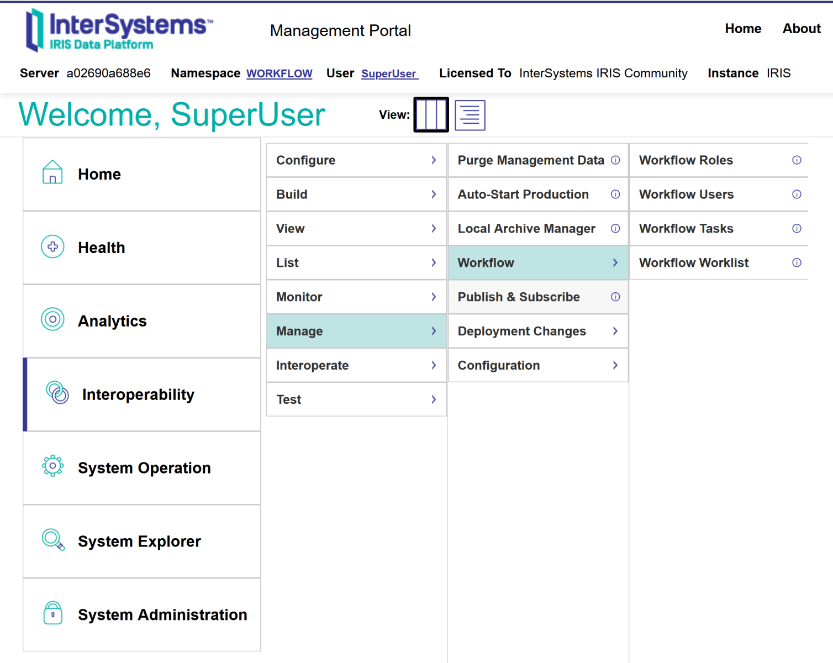Click the Health medical cross icon
This screenshot has width=833, height=663.
pyautogui.click(x=52, y=247)
